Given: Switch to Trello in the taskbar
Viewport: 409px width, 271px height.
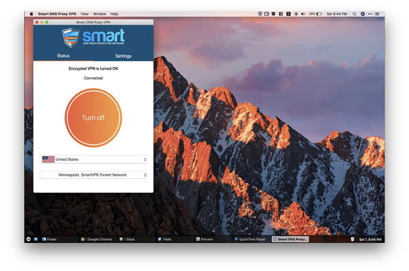Looking at the screenshot, I should point(165,239).
